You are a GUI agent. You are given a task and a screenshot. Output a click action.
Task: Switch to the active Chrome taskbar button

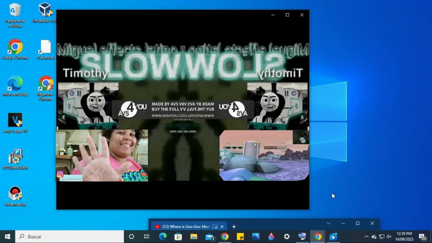(318, 237)
